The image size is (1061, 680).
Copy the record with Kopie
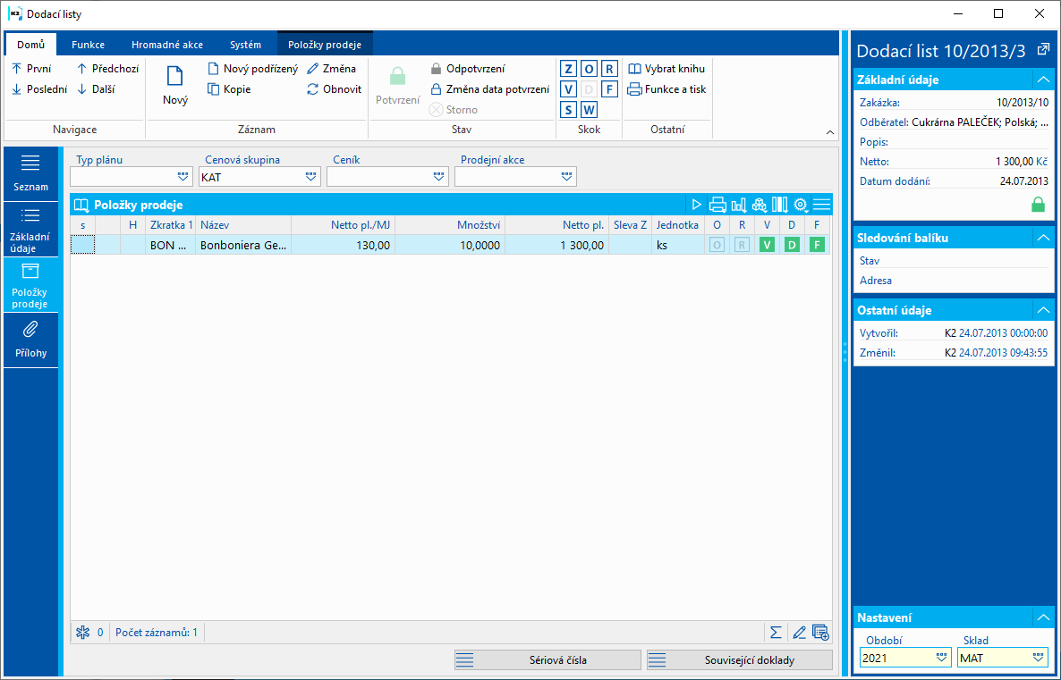pos(229,88)
